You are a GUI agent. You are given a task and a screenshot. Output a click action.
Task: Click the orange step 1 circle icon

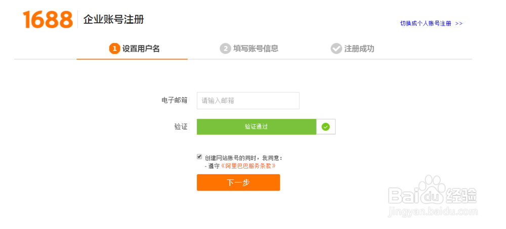coord(114,49)
